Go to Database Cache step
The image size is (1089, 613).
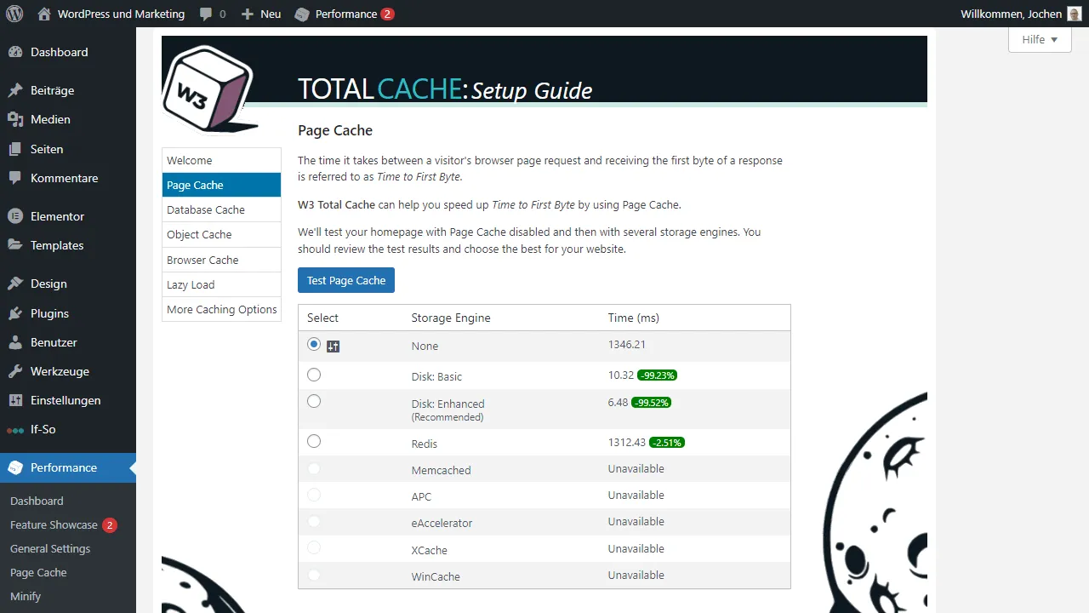(x=221, y=209)
